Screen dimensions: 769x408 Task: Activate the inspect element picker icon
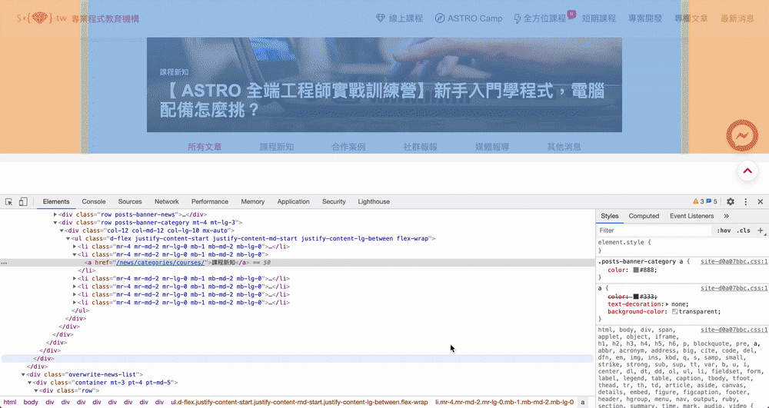(8, 202)
